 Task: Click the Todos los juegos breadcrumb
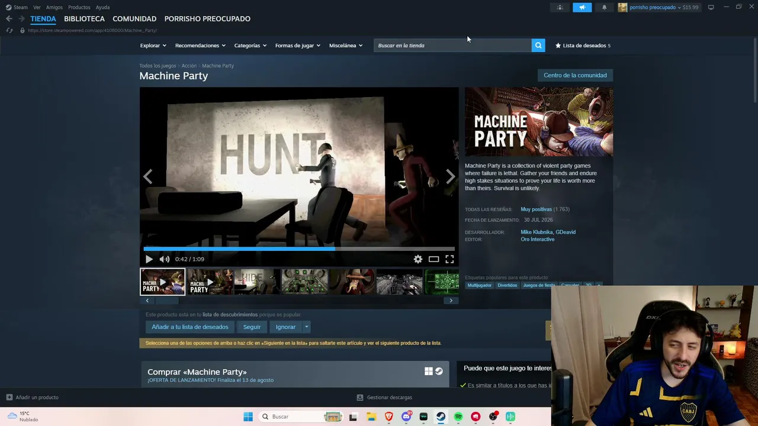click(x=158, y=66)
